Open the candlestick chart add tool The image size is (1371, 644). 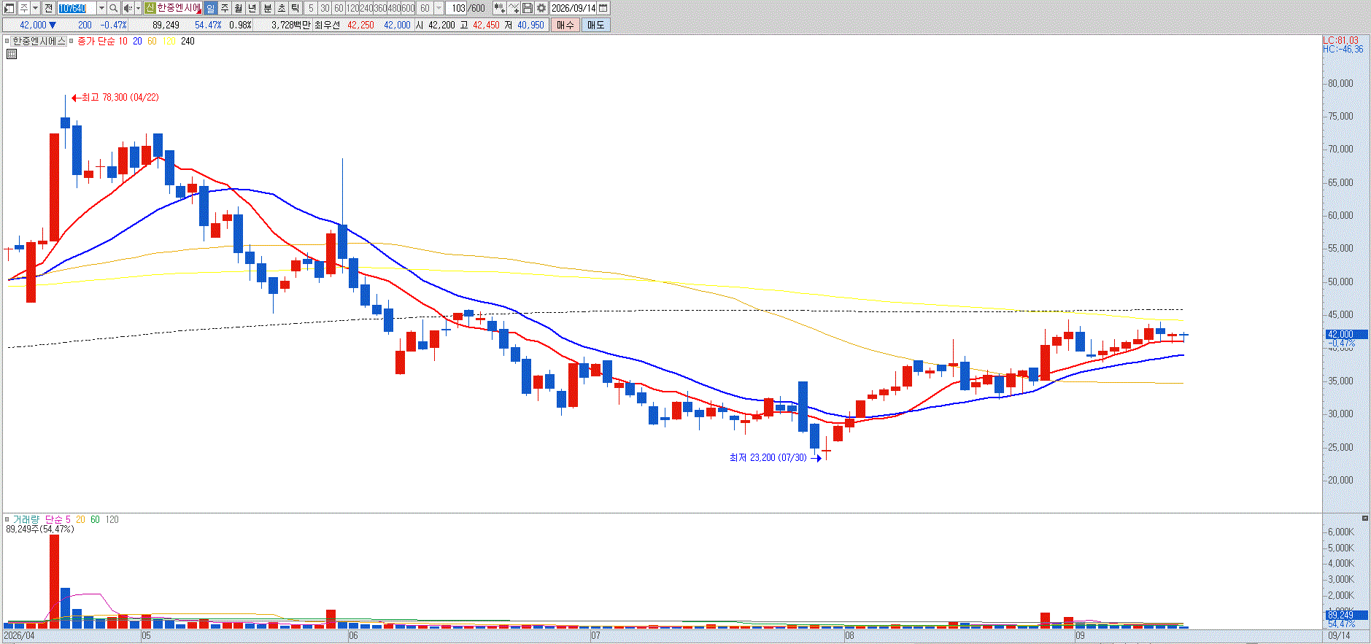click(500, 8)
